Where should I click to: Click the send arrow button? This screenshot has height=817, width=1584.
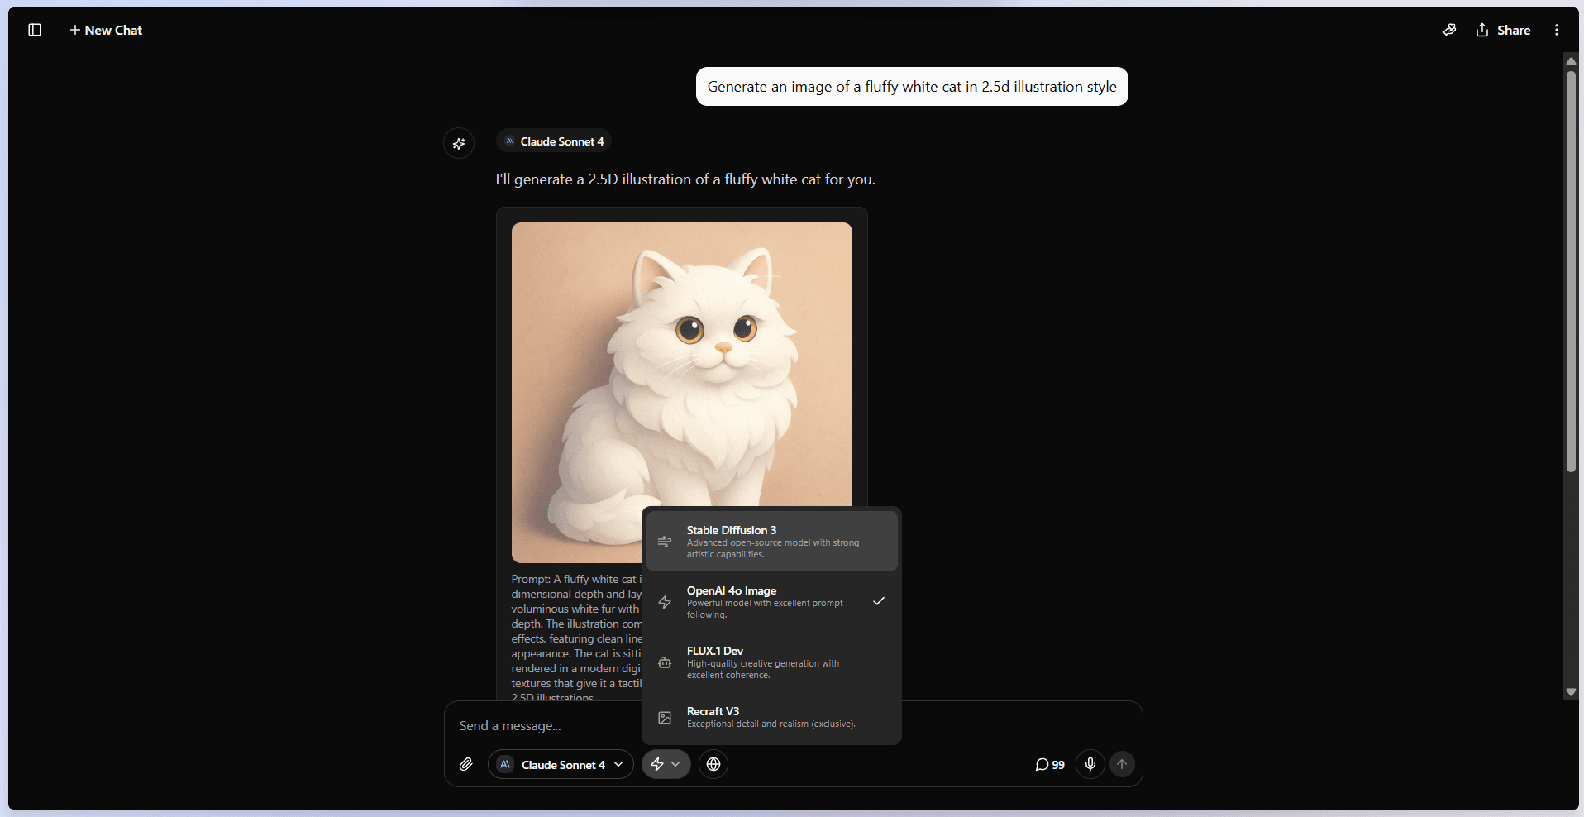pos(1122,764)
